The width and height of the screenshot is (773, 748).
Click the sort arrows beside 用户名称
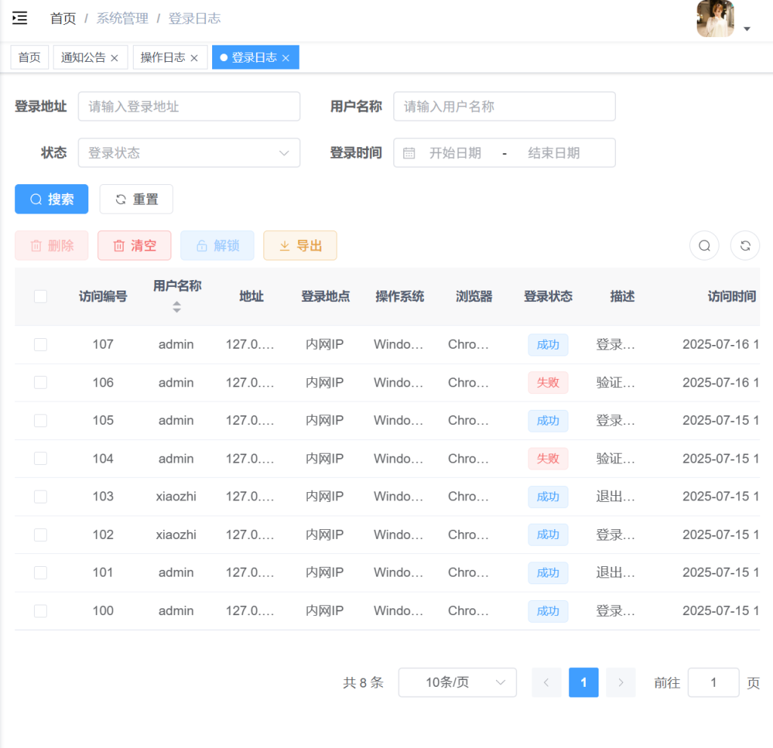(177, 306)
